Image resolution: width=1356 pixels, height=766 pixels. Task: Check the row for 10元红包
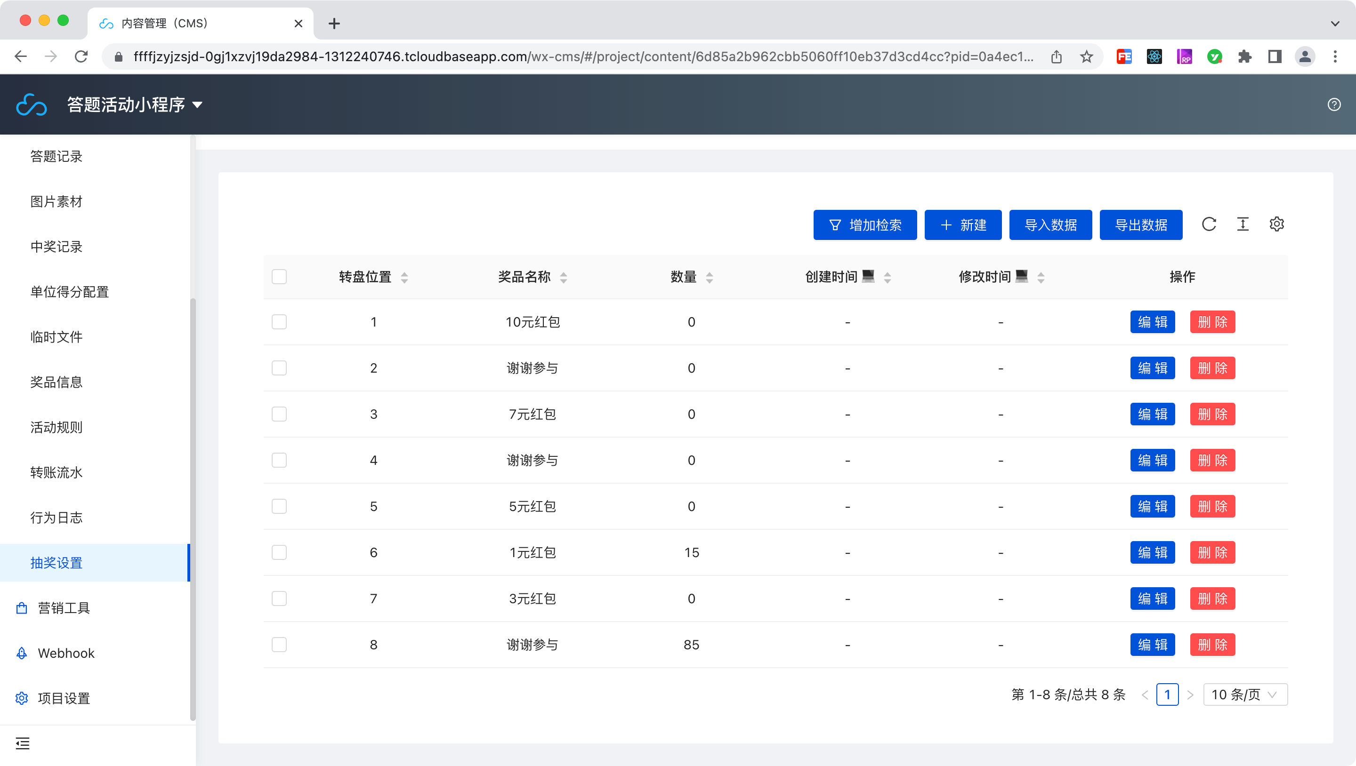(279, 322)
